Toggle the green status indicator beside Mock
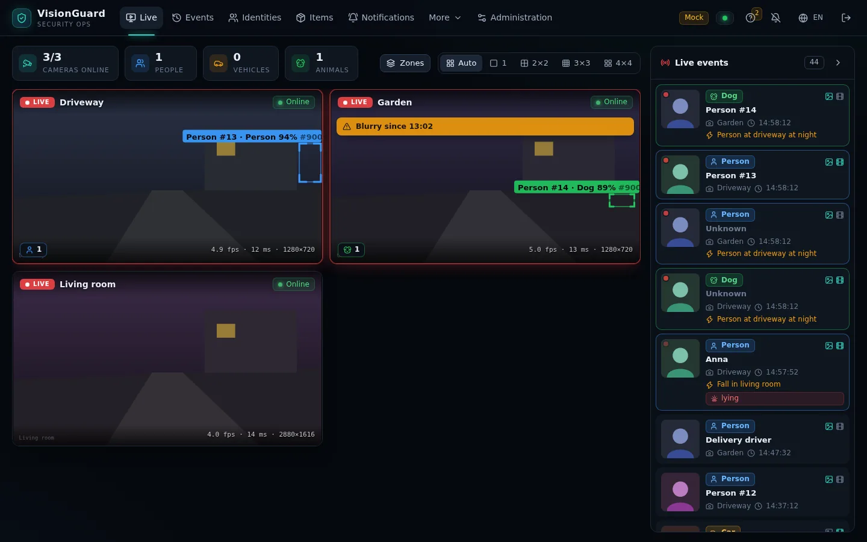 coord(725,18)
